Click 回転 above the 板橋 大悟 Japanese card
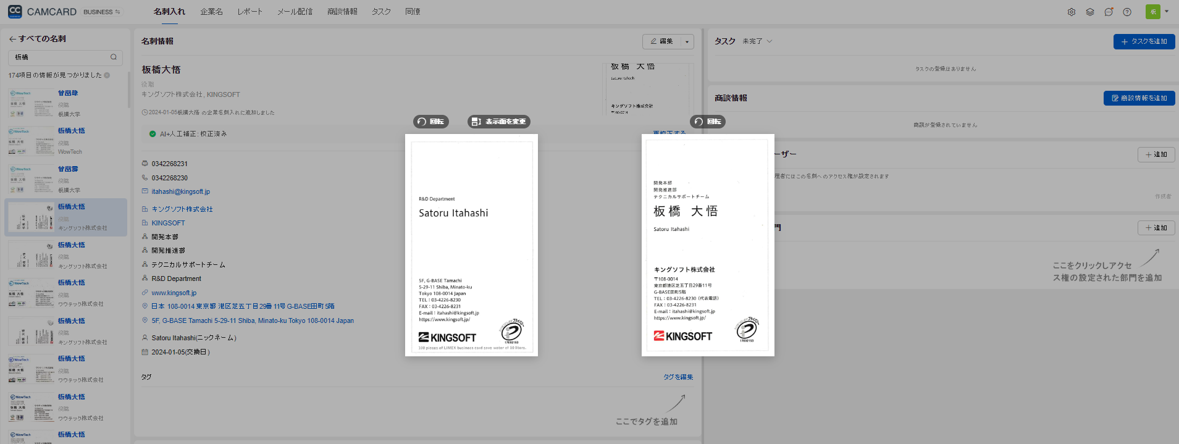 pyautogui.click(x=708, y=122)
